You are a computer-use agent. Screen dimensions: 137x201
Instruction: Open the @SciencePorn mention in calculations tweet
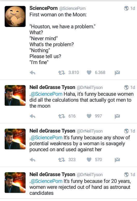pos(46,94)
